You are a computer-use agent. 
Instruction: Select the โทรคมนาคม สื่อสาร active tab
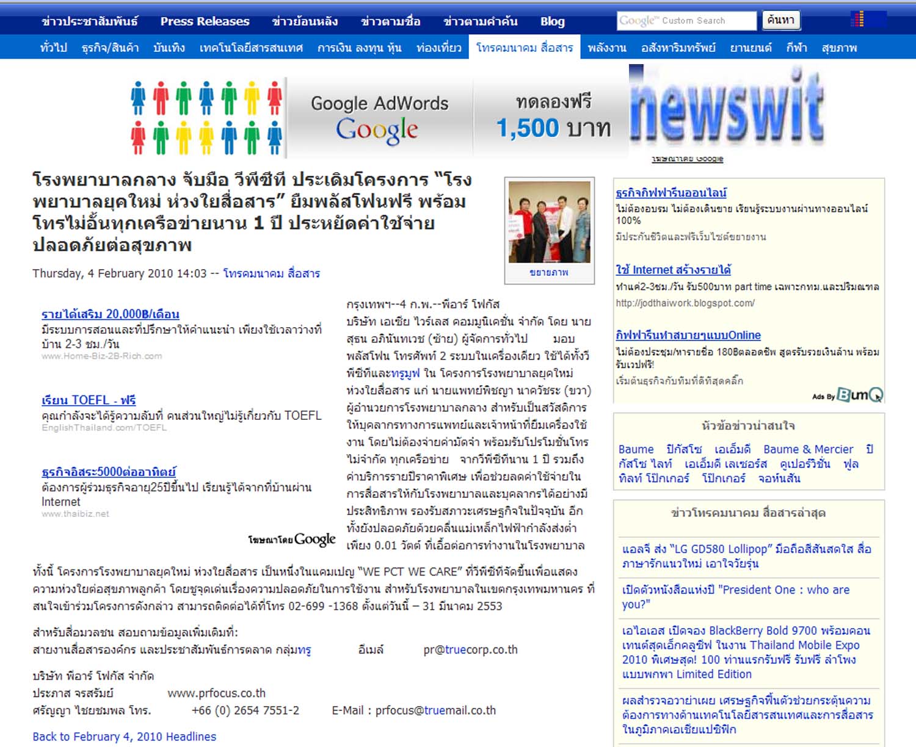[x=525, y=47]
